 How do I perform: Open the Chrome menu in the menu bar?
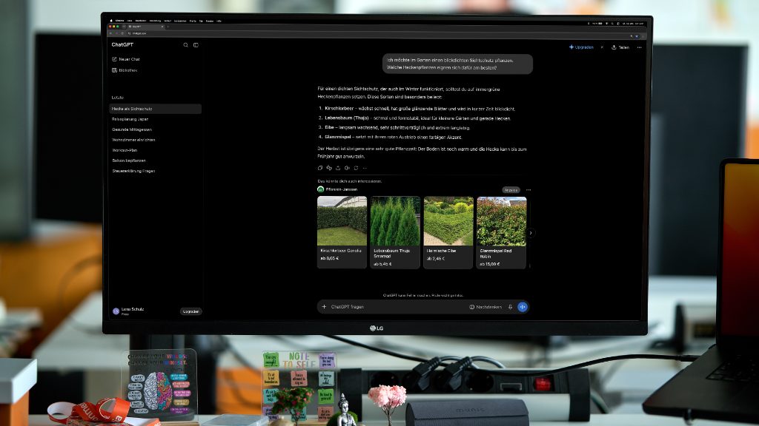pyautogui.click(x=119, y=21)
